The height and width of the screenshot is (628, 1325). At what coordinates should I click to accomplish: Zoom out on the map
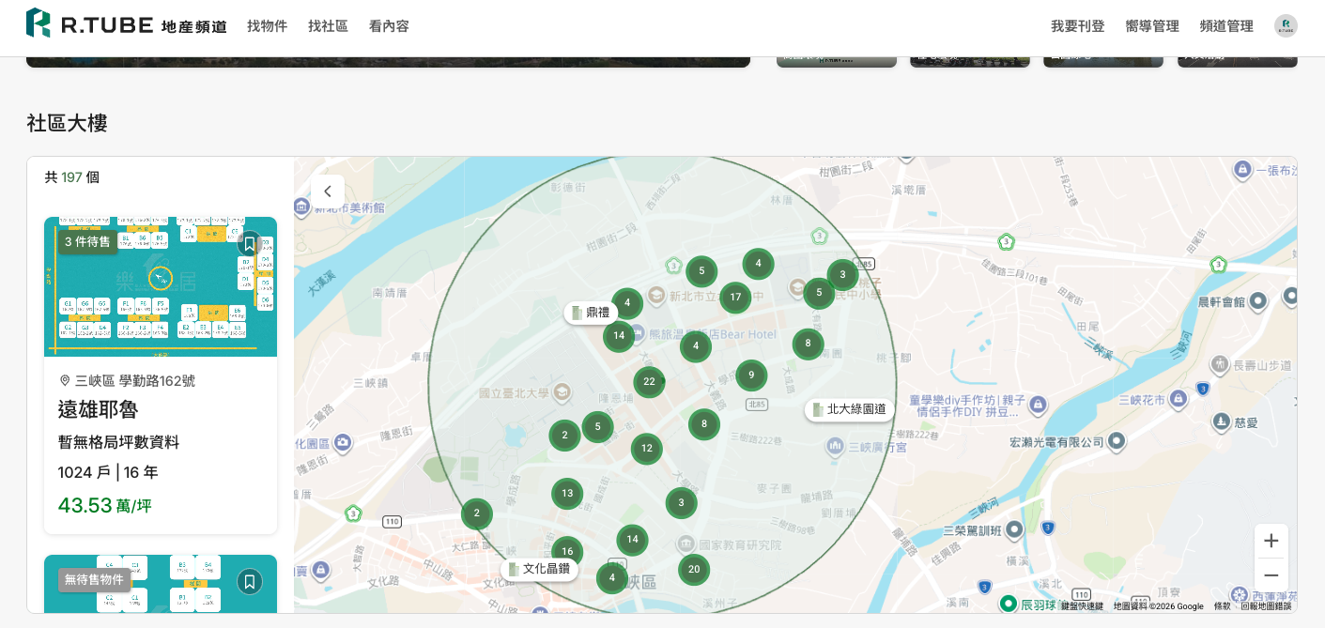(x=1271, y=574)
